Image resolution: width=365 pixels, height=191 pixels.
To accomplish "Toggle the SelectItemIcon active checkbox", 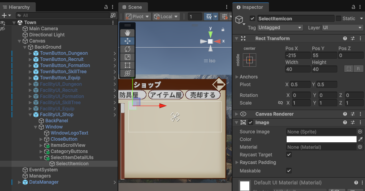I will (x=252, y=18).
